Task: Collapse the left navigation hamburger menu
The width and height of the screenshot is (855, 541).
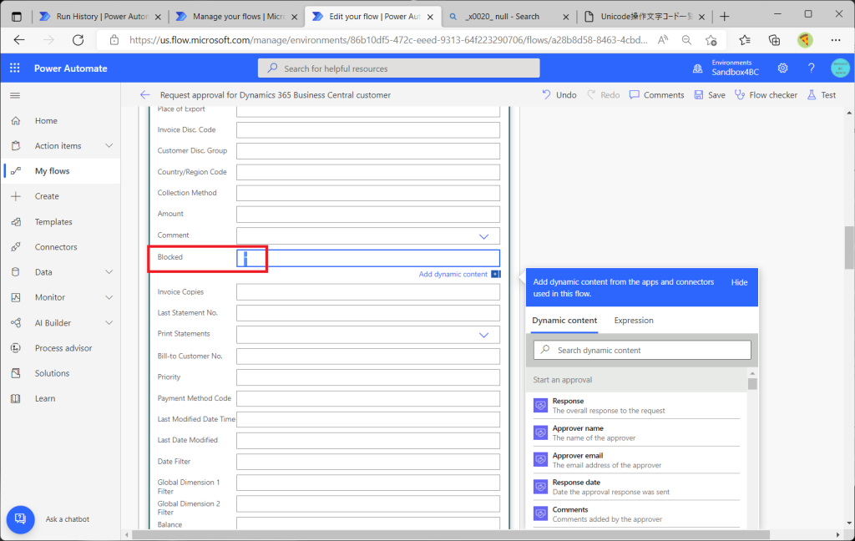Action: (15, 95)
